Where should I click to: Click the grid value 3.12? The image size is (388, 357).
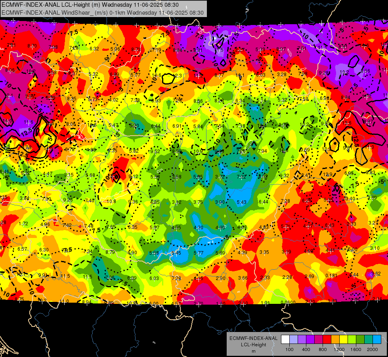pos(176,202)
